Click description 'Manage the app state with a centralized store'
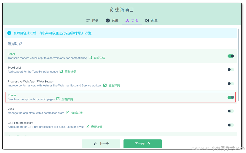This screenshot has width=246, height=153. (x=36, y=113)
